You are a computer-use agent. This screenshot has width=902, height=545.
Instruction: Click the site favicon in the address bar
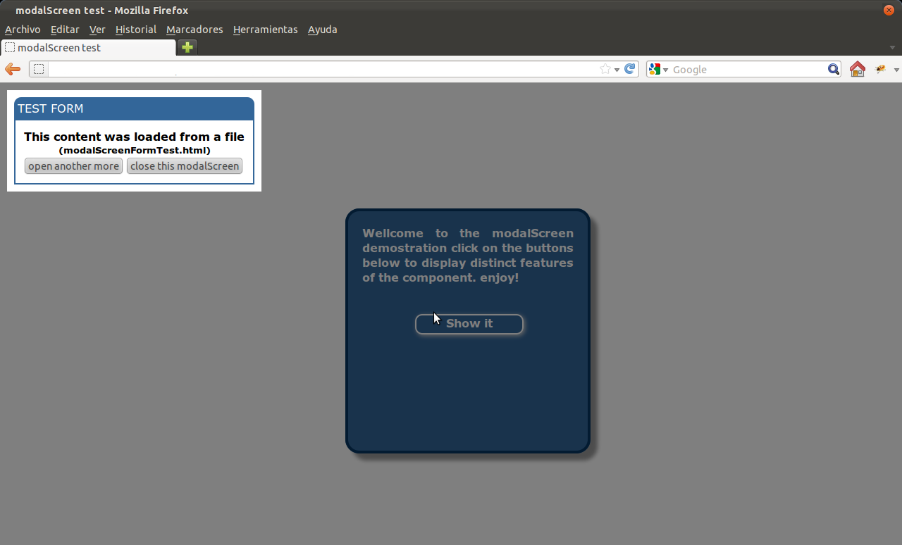pyautogui.click(x=39, y=69)
